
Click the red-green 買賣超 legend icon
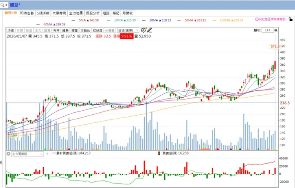pos(159,153)
